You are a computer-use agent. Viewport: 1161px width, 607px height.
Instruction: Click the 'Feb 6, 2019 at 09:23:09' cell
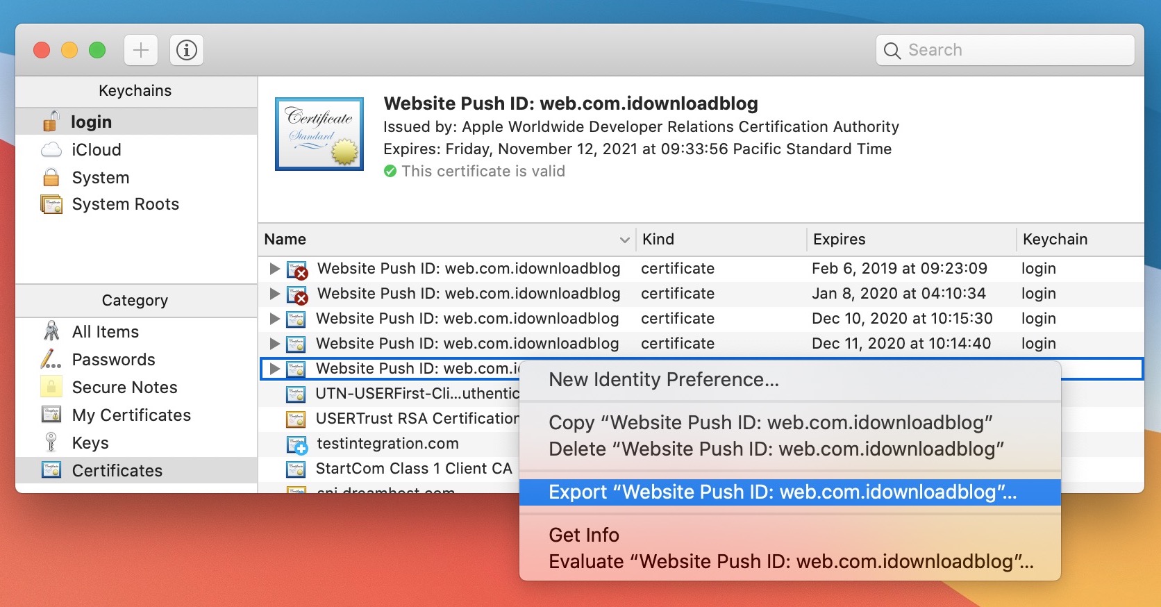(x=899, y=268)
